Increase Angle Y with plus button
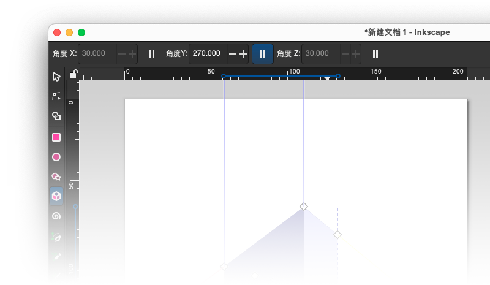 point(243,54)
